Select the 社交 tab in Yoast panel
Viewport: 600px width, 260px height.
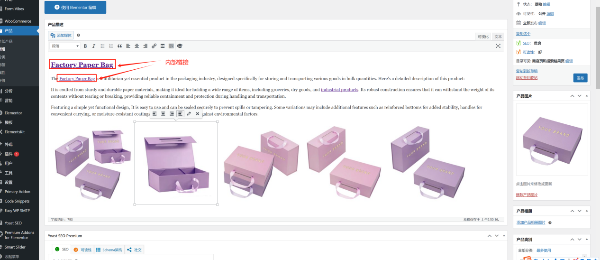[134, 250]
